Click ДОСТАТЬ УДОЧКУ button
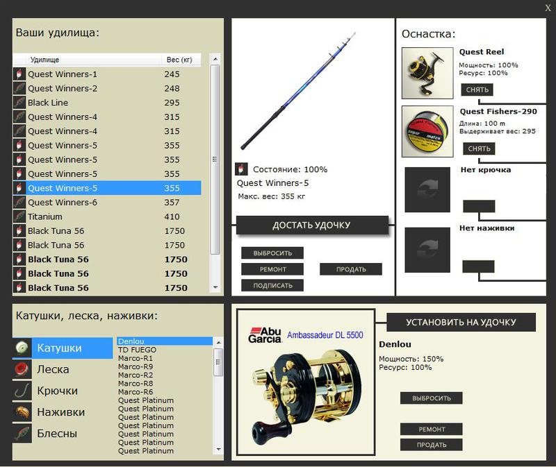The width and height of the screenshot is (556, 467). (x=312, y=226)
